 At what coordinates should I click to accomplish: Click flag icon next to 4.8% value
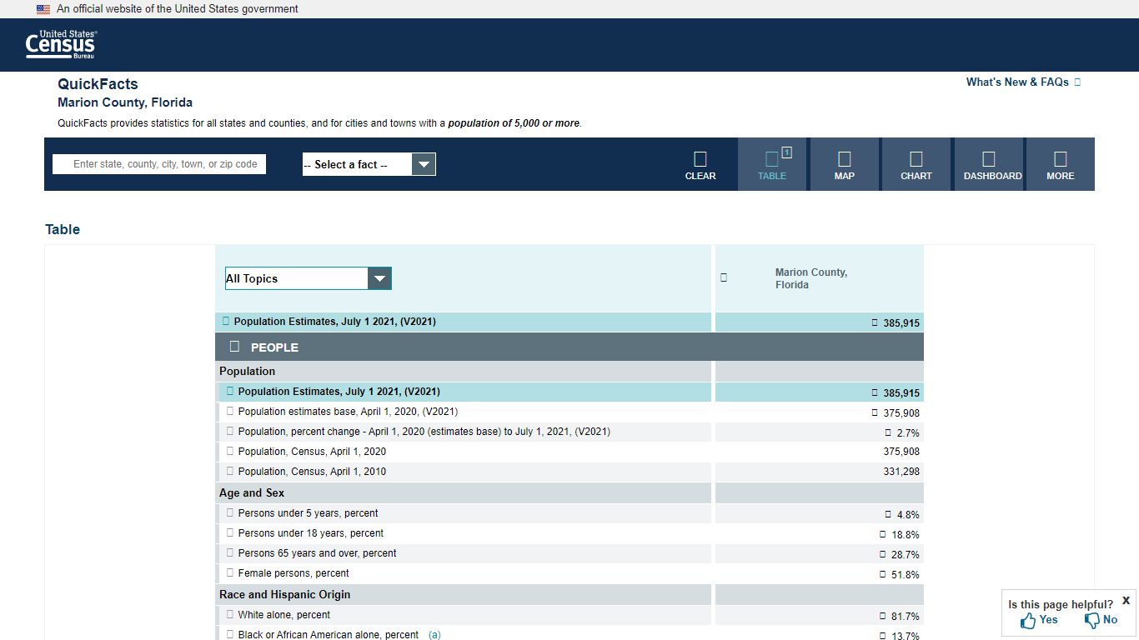click(x=888, y=514)
